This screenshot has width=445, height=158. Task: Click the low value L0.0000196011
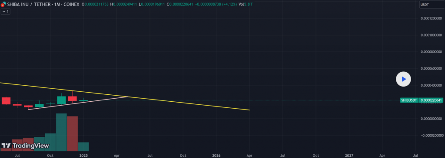point(152,4)
